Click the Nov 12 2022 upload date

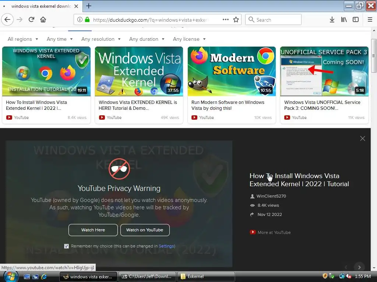pyautogui.click(x=269, y=214)
